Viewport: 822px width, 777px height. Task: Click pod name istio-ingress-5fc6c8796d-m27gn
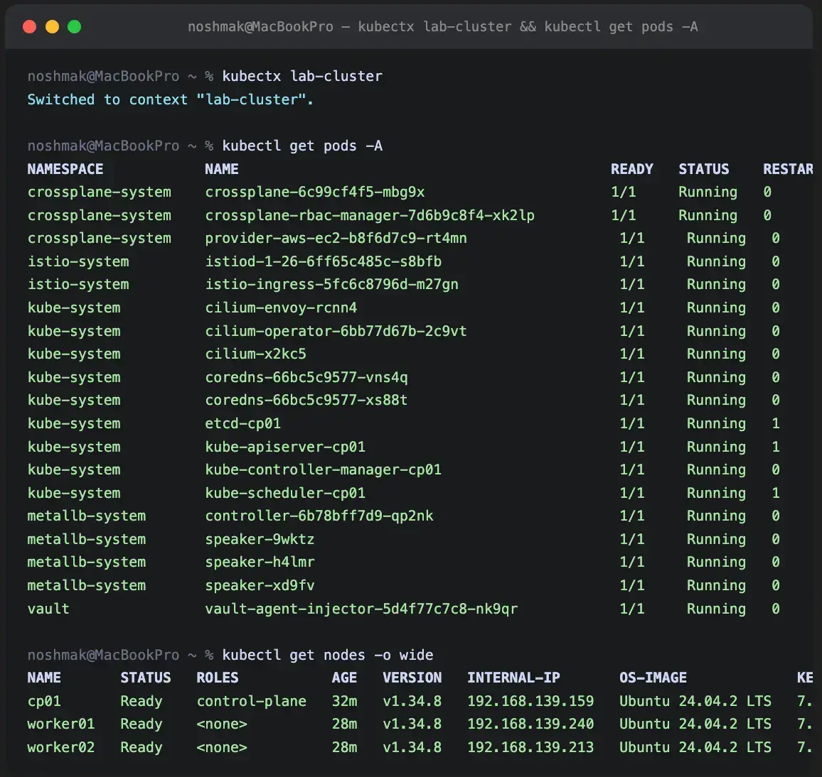(x=331, y=284)
